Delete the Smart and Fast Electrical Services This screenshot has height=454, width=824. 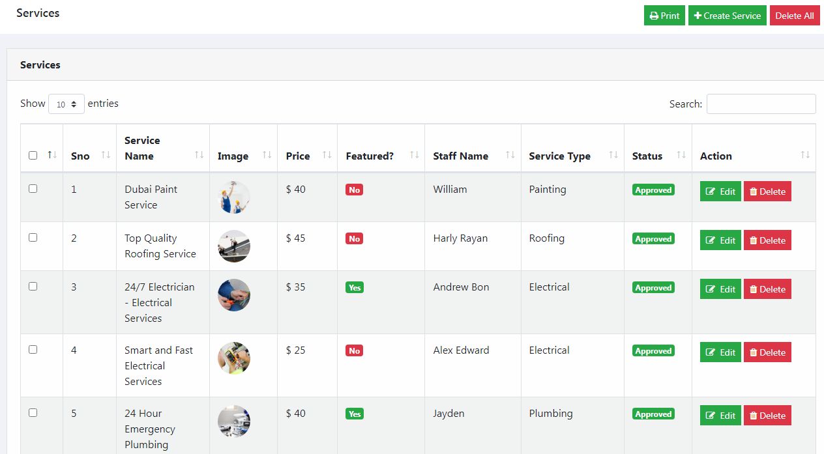pyautogui.click(x=767, y=352)
